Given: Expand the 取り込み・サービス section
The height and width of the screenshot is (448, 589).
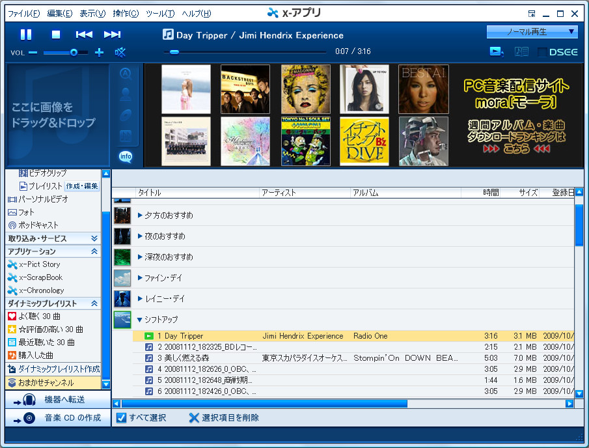Looking at the screenshot, I should tap(94, 238).
